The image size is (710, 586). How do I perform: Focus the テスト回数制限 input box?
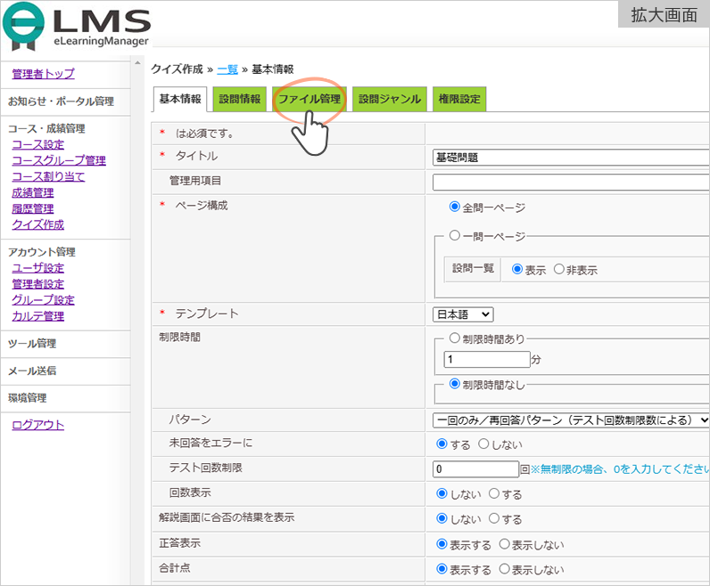click(x=475, y=469)
